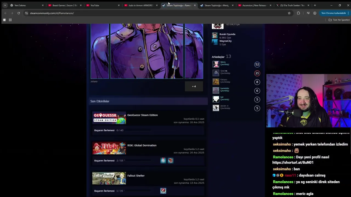The width and height of the screenshot is (351, 197).
Task: Open the media controls icon in toolbar
Action: (x=308, y=13)
